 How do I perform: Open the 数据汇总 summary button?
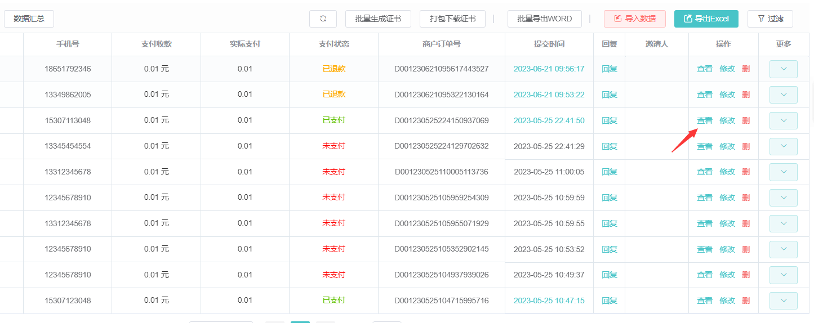[29, 19]
